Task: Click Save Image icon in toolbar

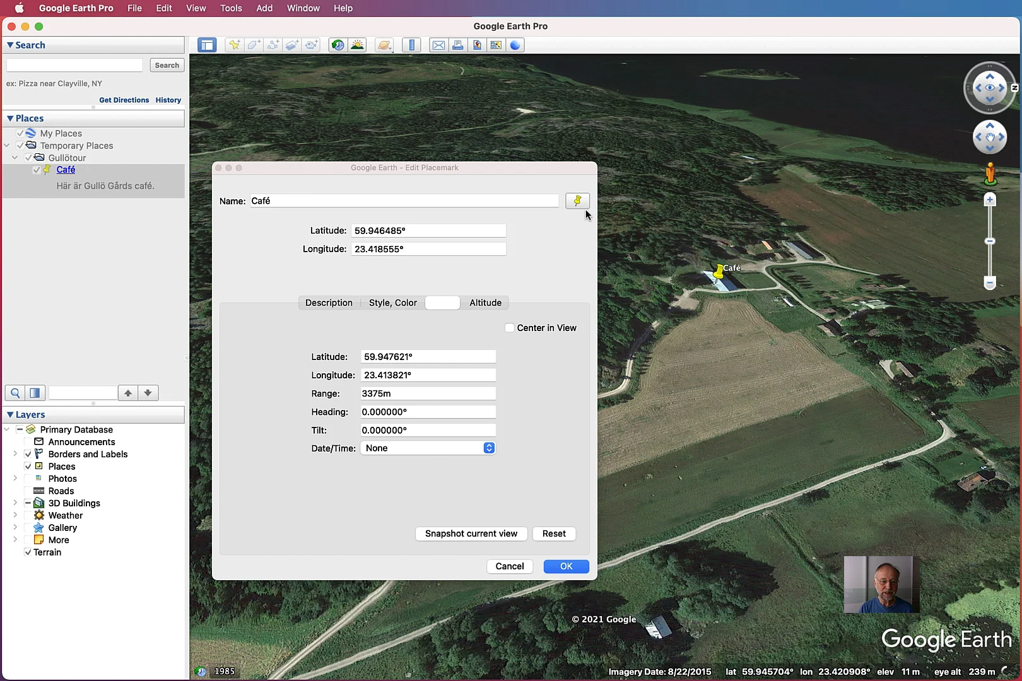Action: tap(478, 45)
